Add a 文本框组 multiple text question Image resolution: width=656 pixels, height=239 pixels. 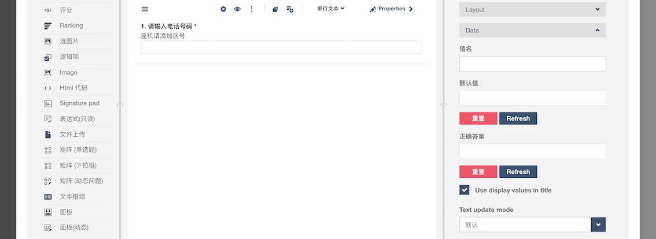tap(76, 196)
